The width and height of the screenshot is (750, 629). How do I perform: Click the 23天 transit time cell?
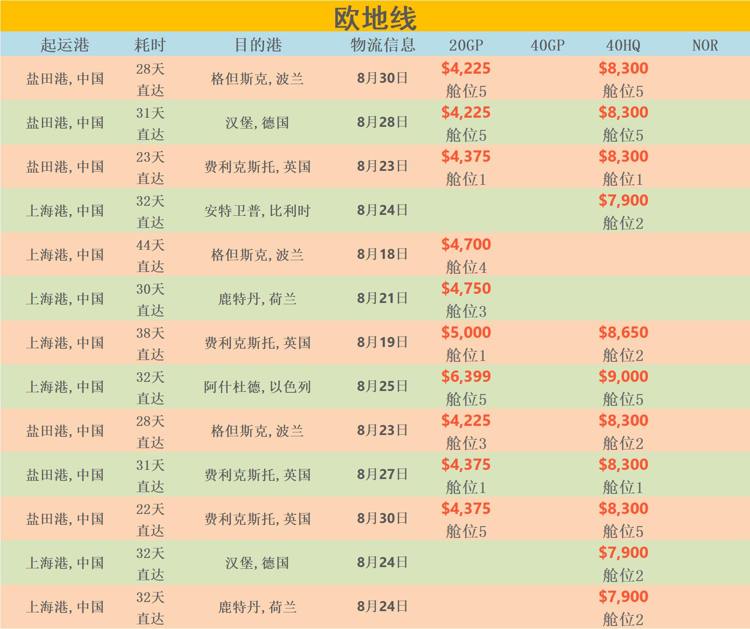(150, 157)
